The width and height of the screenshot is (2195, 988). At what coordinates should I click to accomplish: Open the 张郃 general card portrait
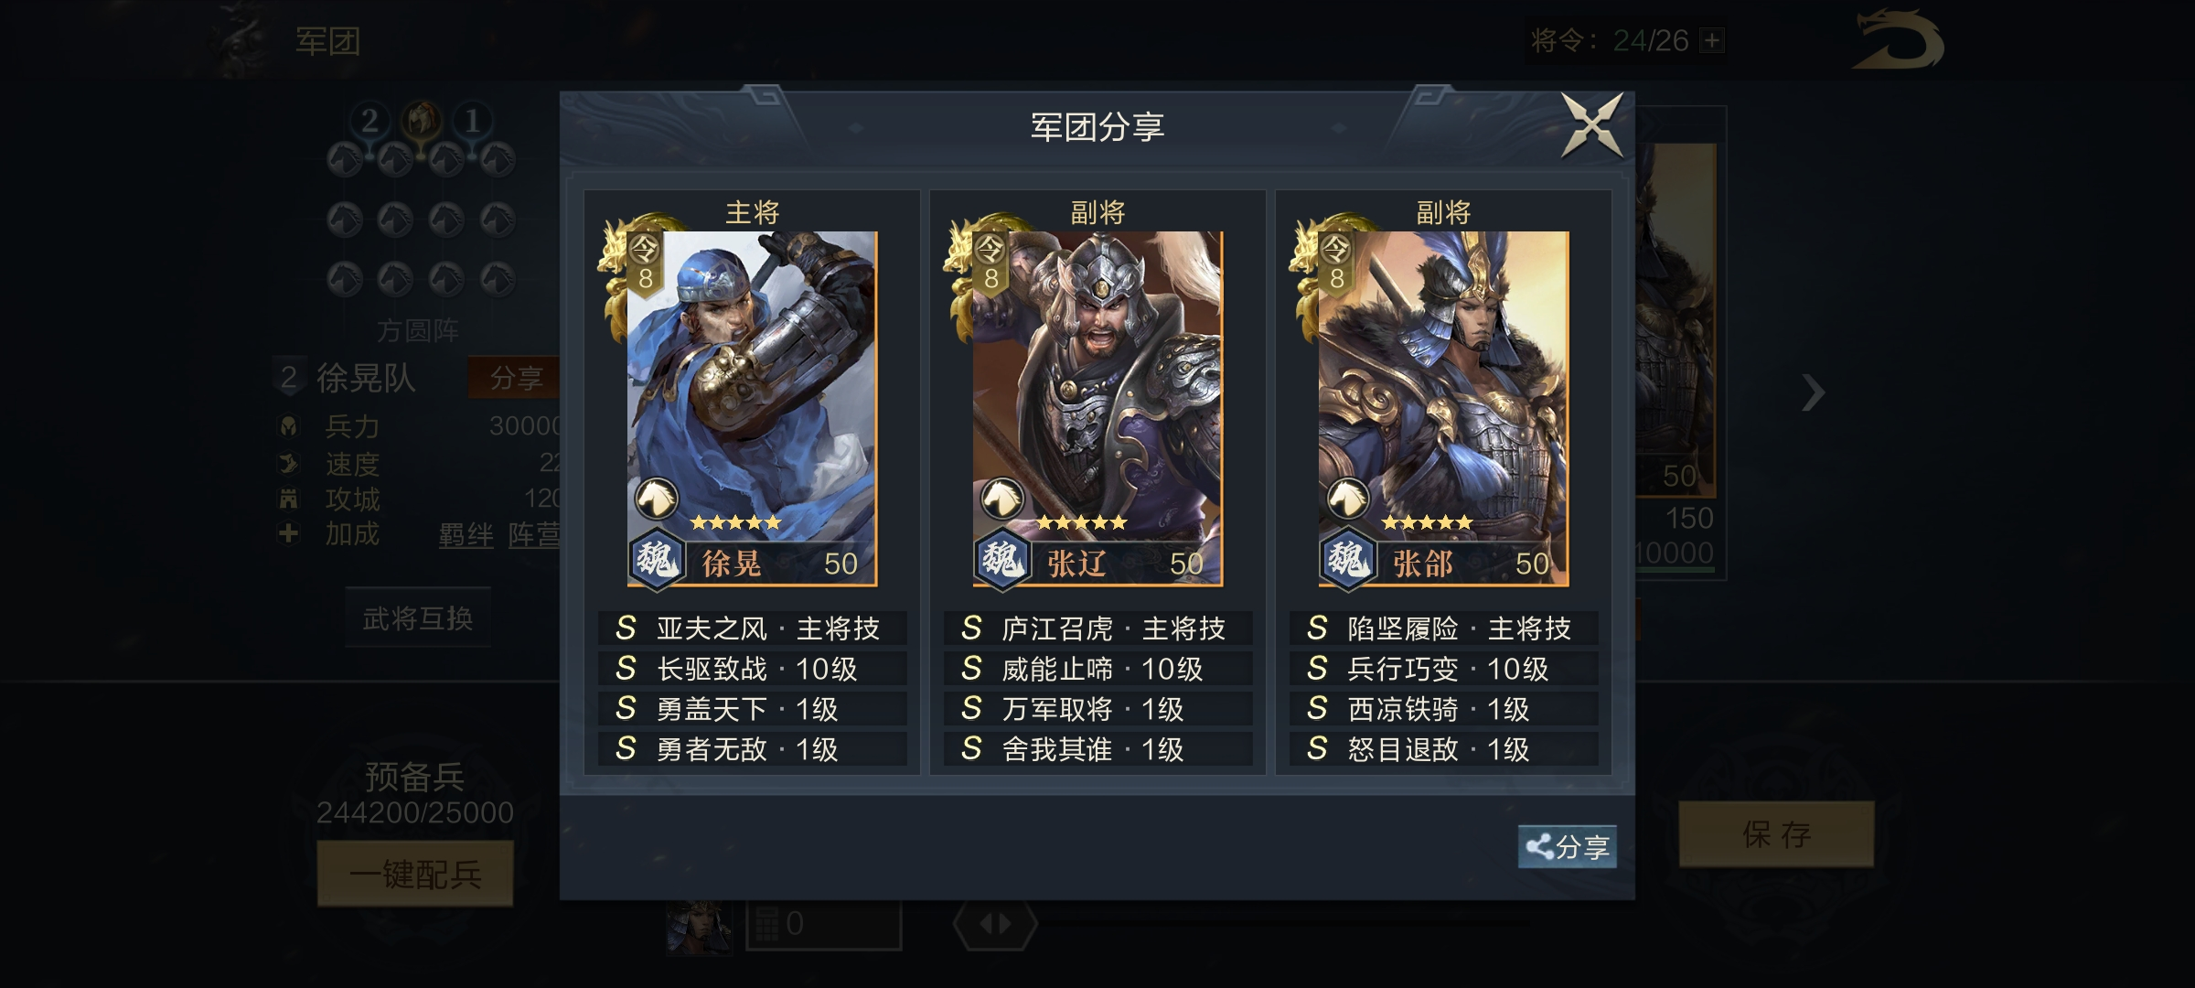(x=1443, y=408)
